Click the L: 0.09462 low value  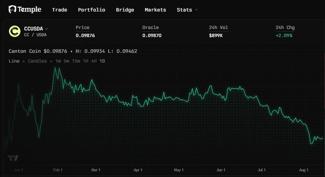coord(122,51)
